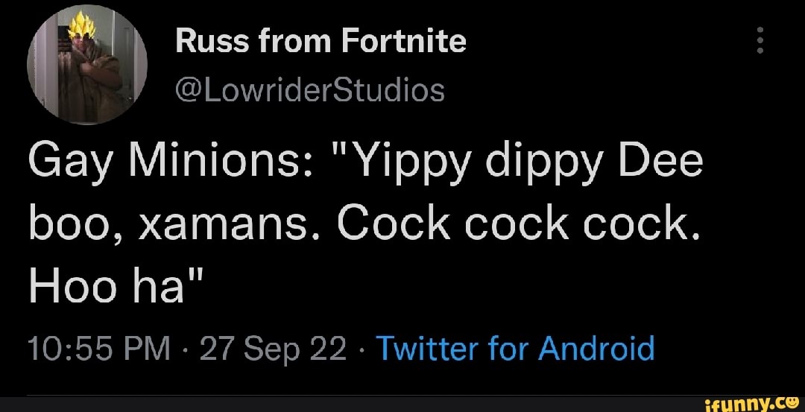Open Russ from Fortnite's profile name
Viewport: 805px width, 412px height.
(321, 42)
